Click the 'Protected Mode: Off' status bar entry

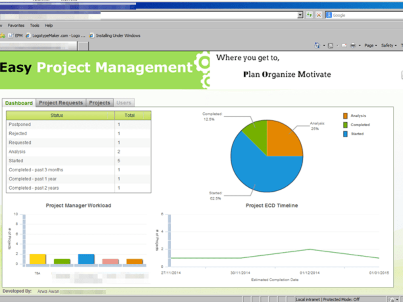341,300
